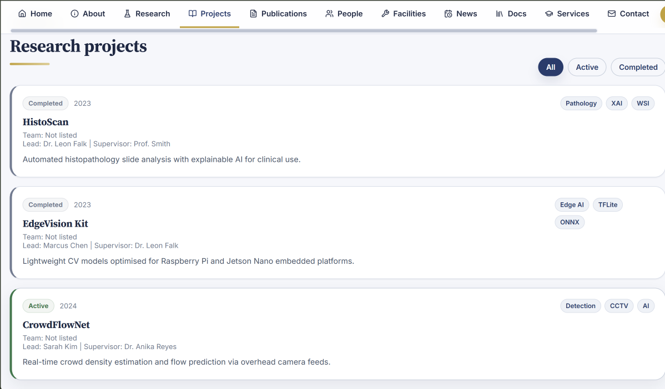Click 'Supervisor: Prof. Smith' text
Screen dimensions: 665x389
point(132,144)
